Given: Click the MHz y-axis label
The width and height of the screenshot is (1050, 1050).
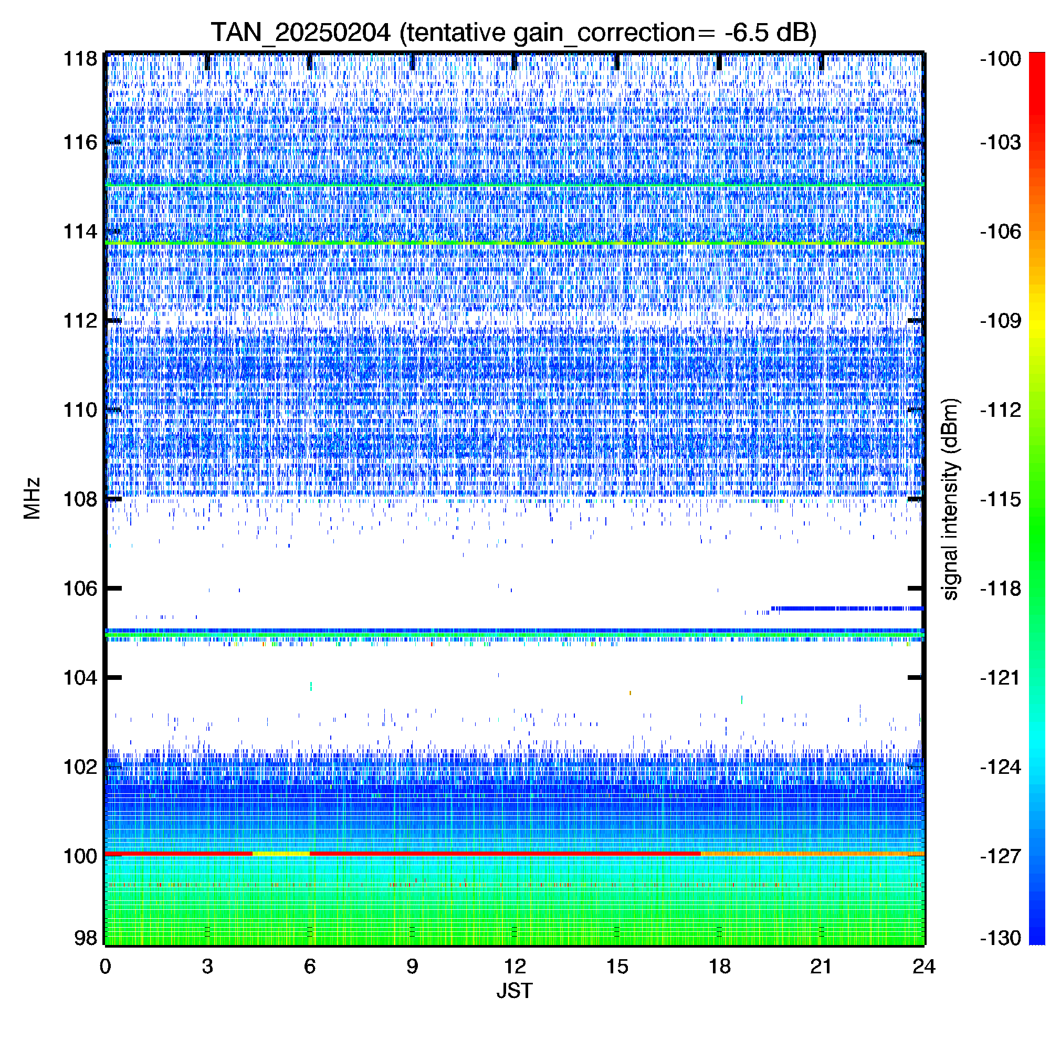Looking at the screenshot, I should pos(32,498).
